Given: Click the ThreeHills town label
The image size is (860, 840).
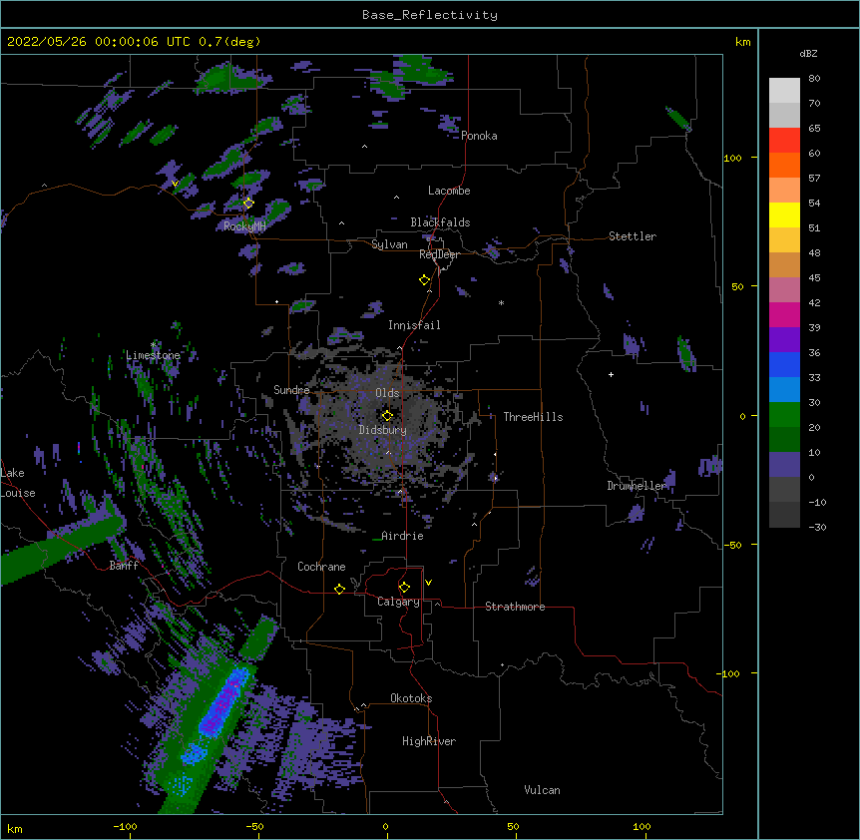Looking at the screenshot, I should (533, 417).
